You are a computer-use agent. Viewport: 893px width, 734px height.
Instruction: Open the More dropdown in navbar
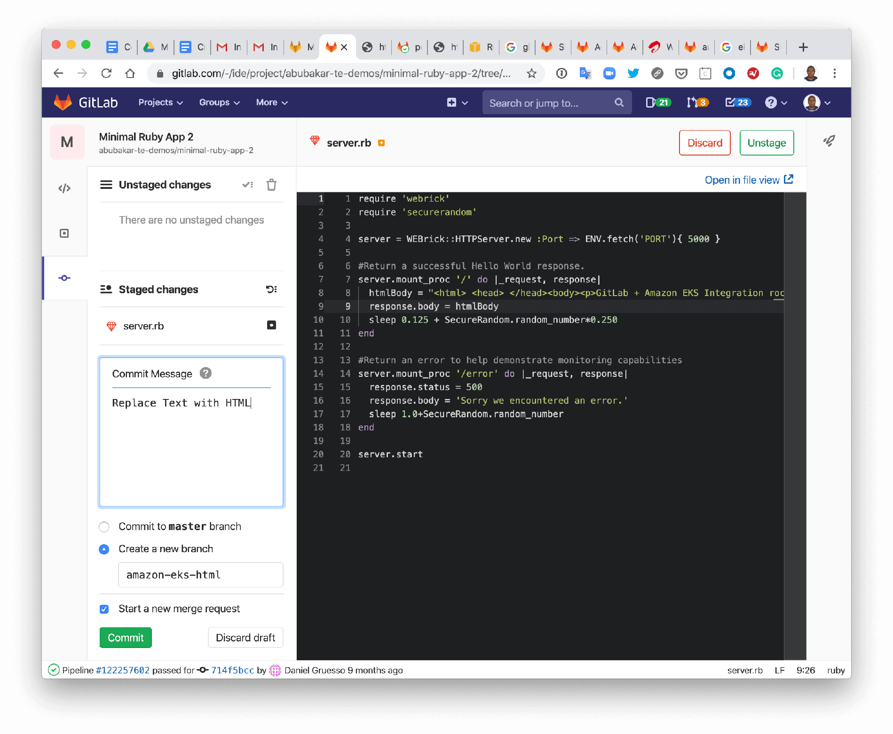271,102
